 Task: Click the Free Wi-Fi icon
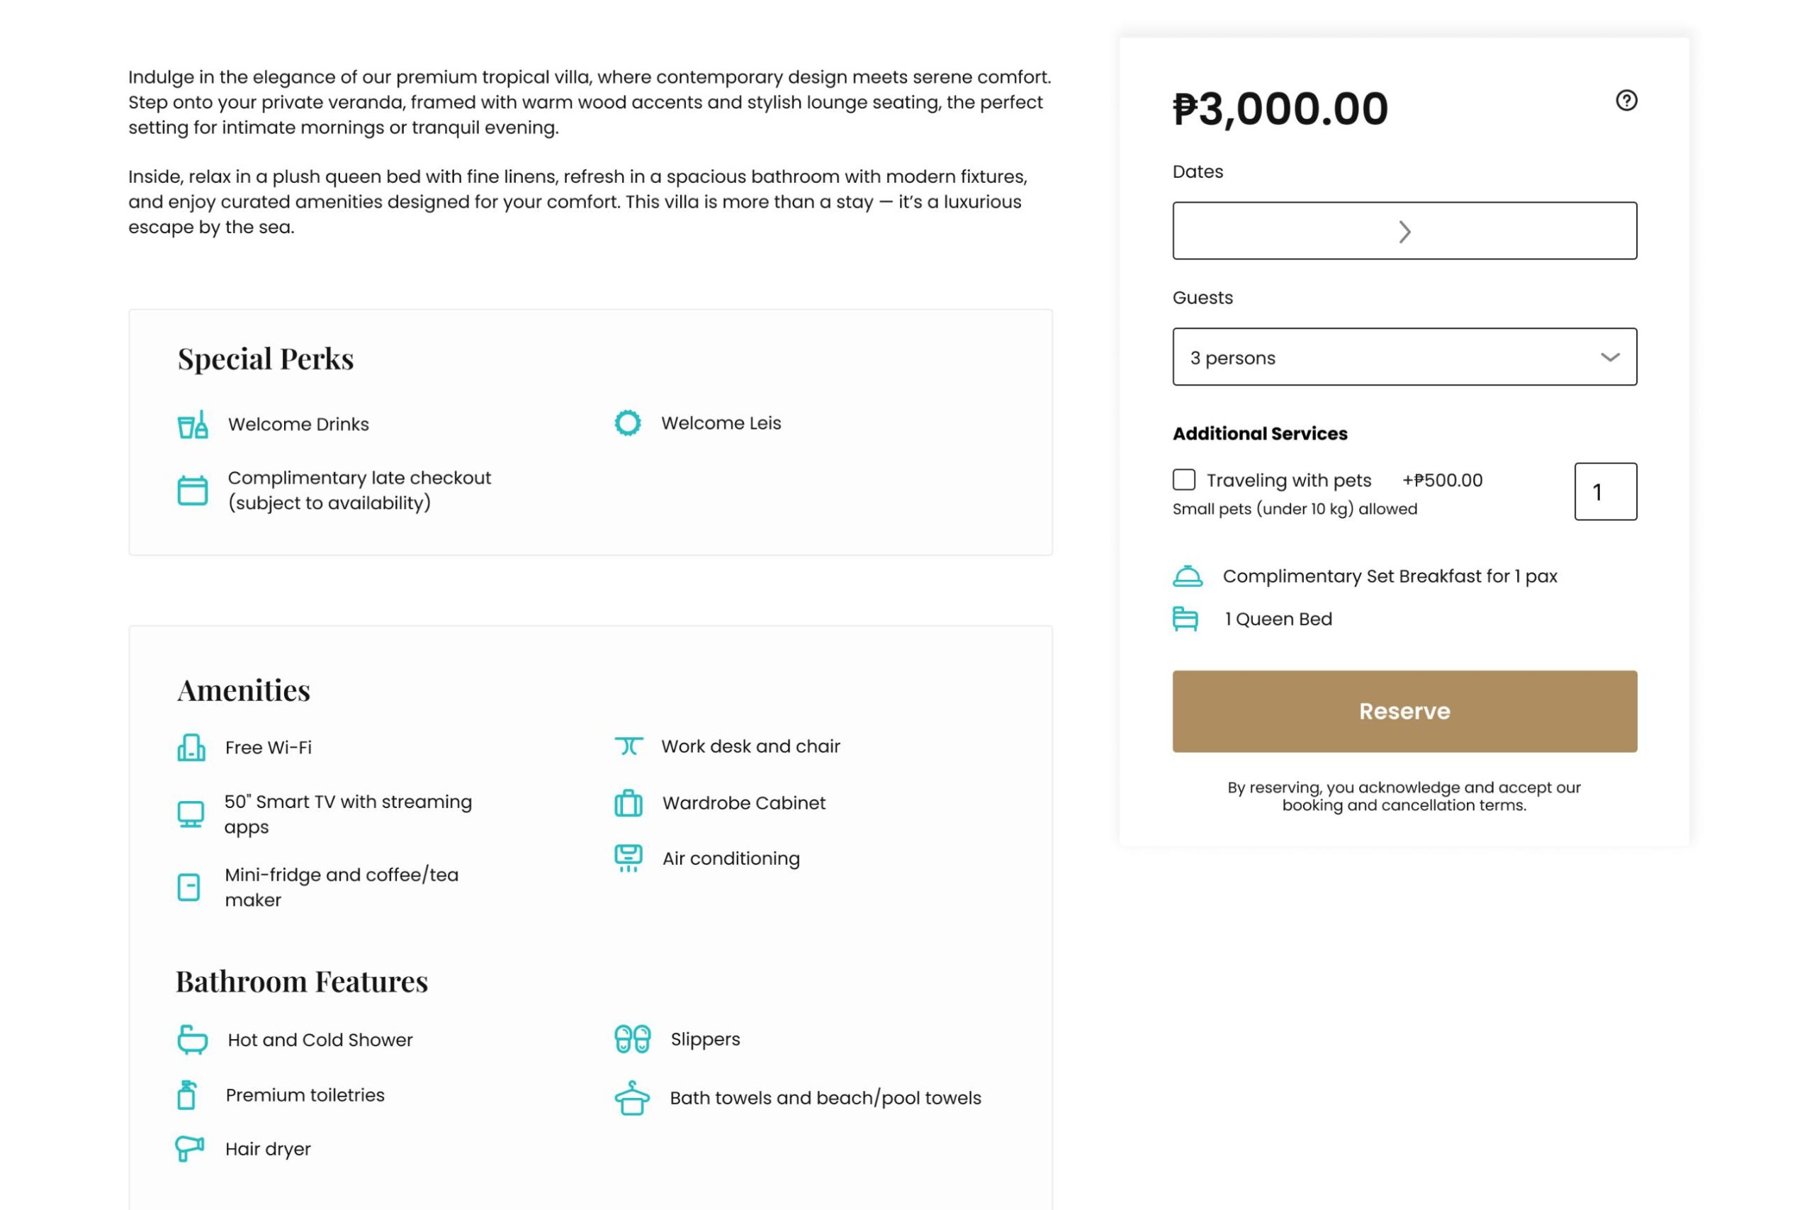[191, 748]
